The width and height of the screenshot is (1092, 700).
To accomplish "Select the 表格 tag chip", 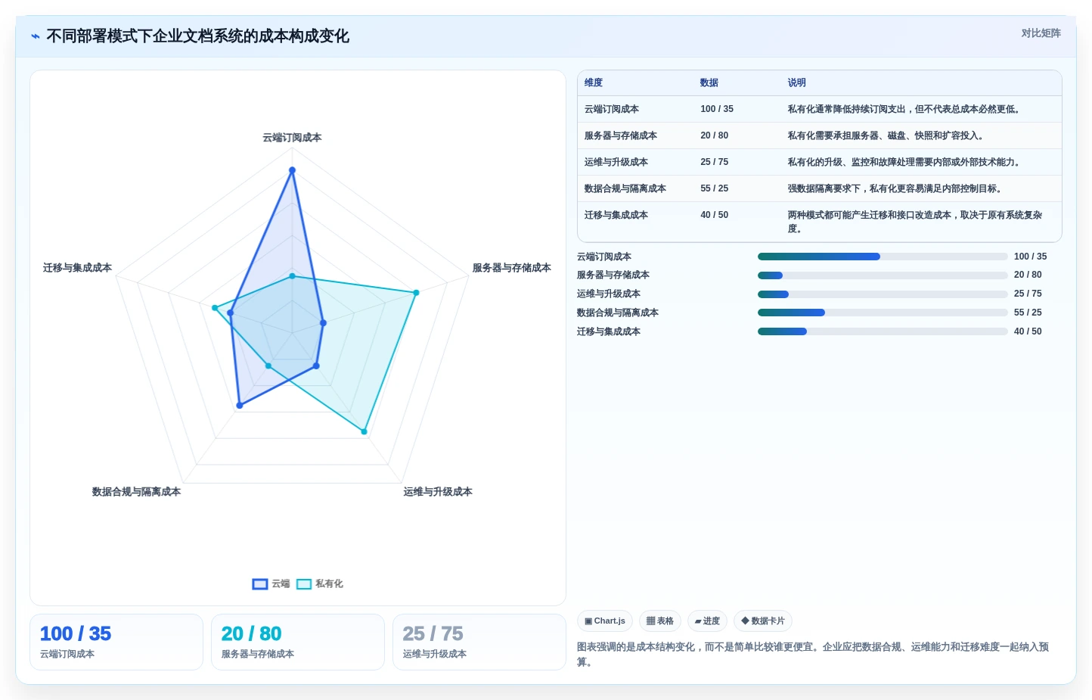I will [660, 621].
